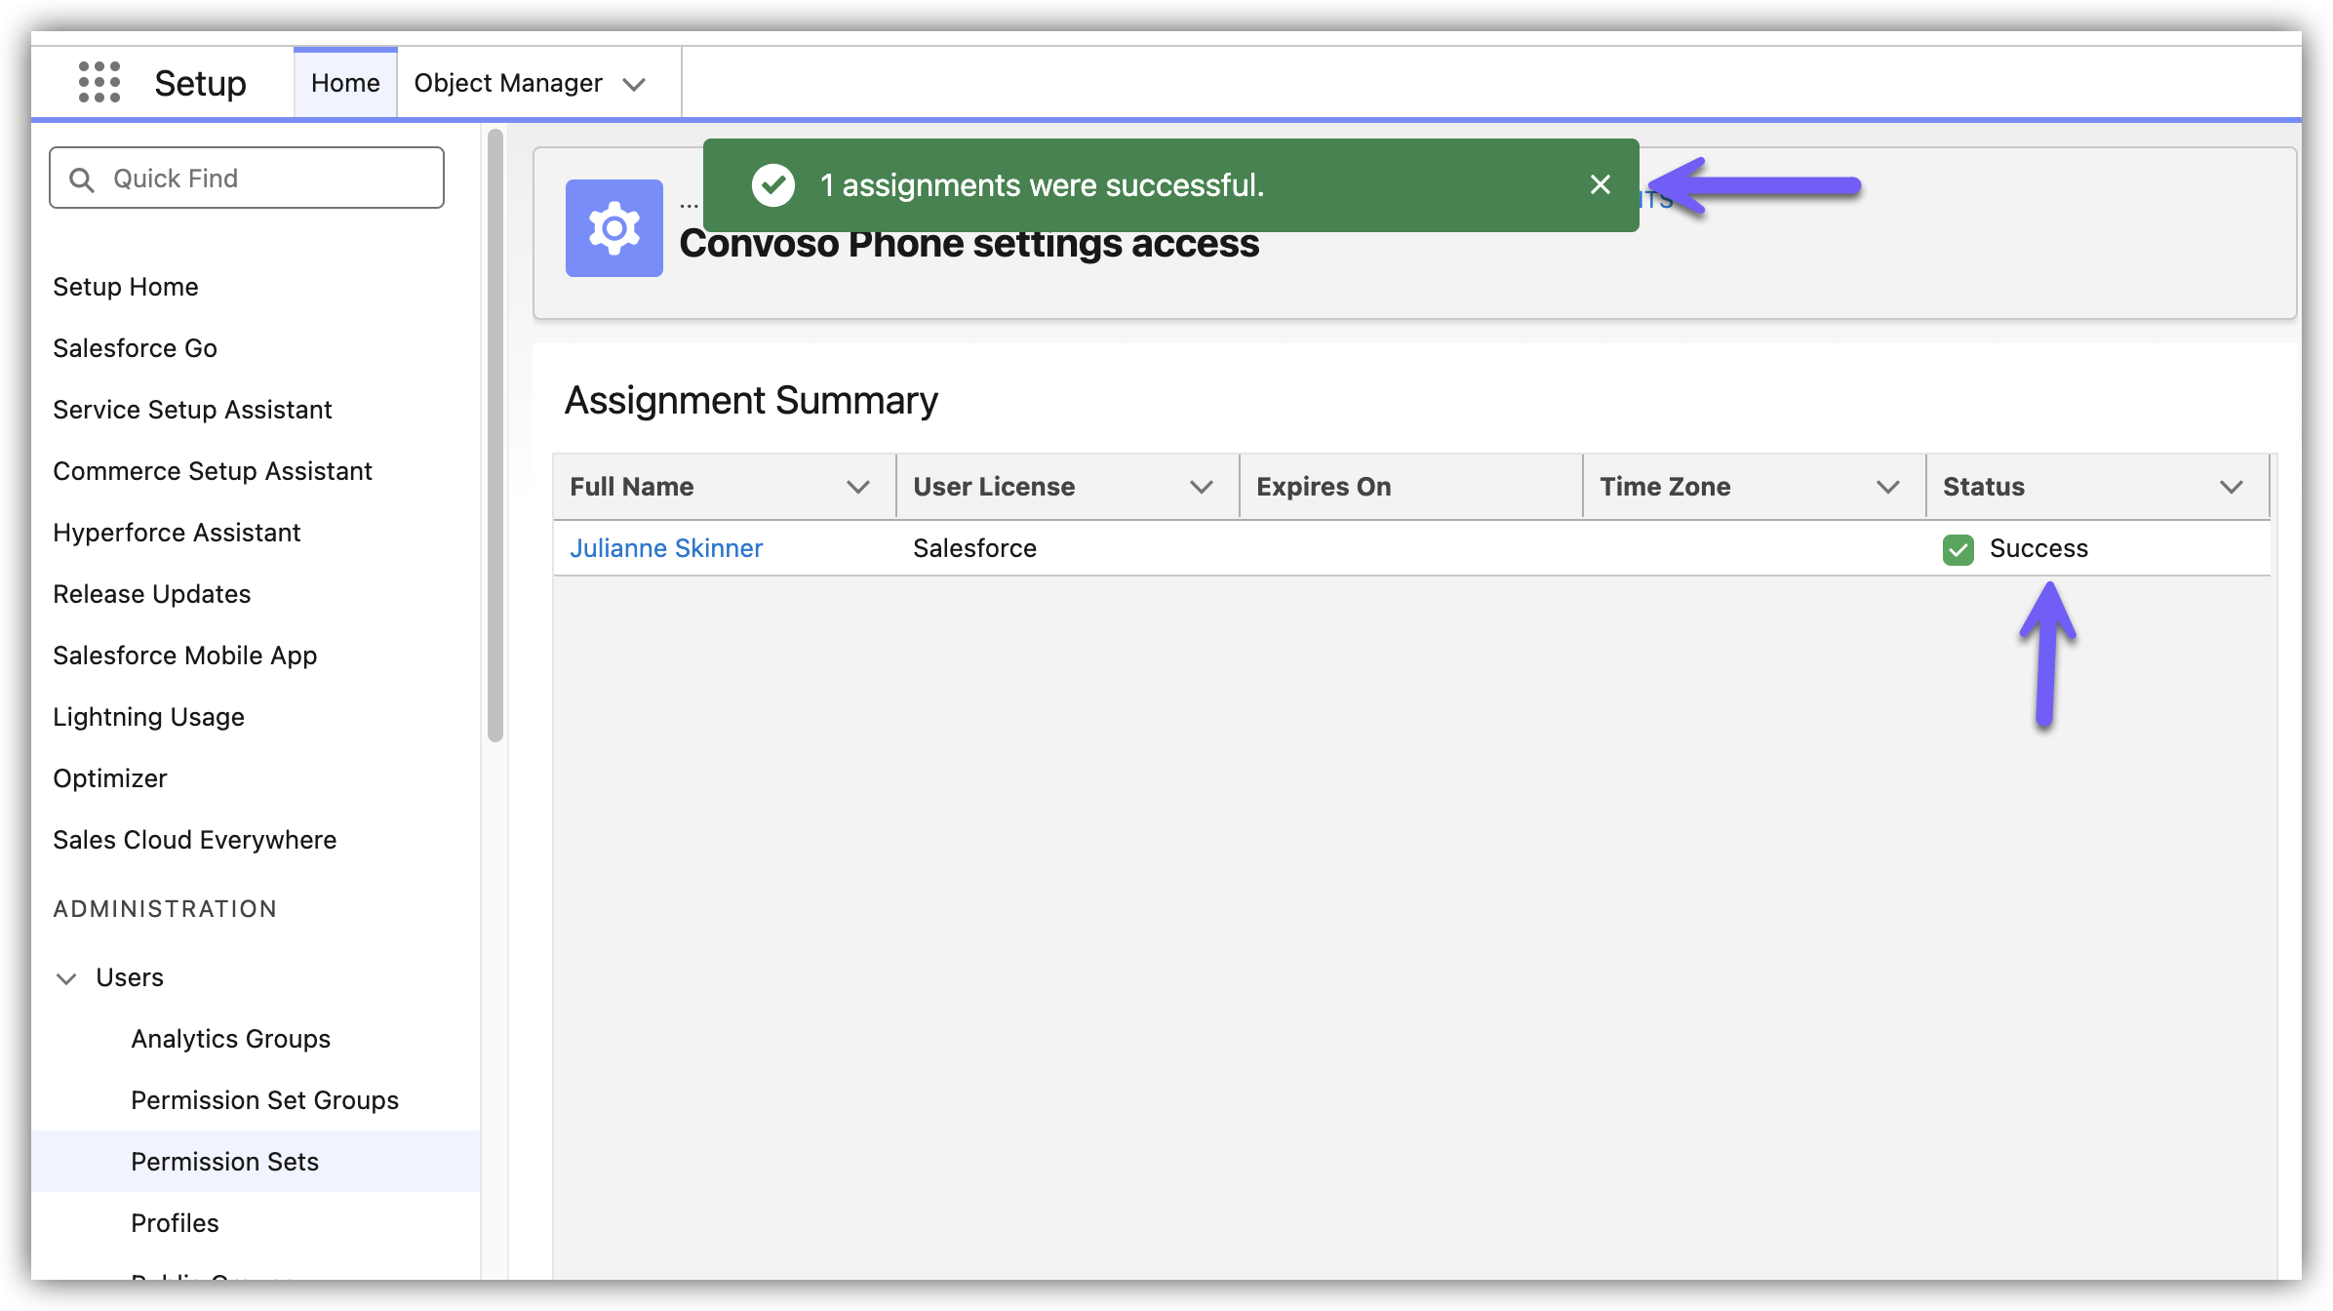This screenshot has height=1311, width=2333.
Task: Click the green Success status checkmark
Action: (x=1957, y=549)
